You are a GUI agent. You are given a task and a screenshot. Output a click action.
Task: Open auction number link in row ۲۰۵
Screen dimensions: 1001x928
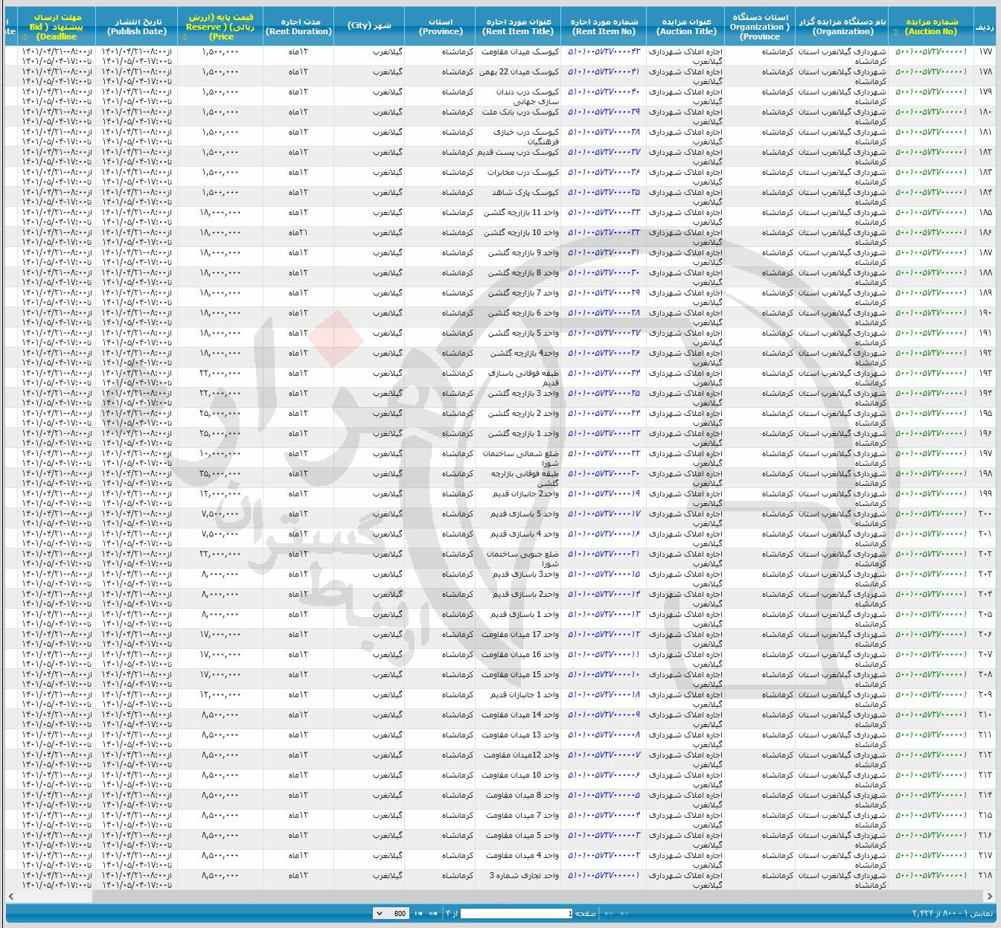point(931,615)
